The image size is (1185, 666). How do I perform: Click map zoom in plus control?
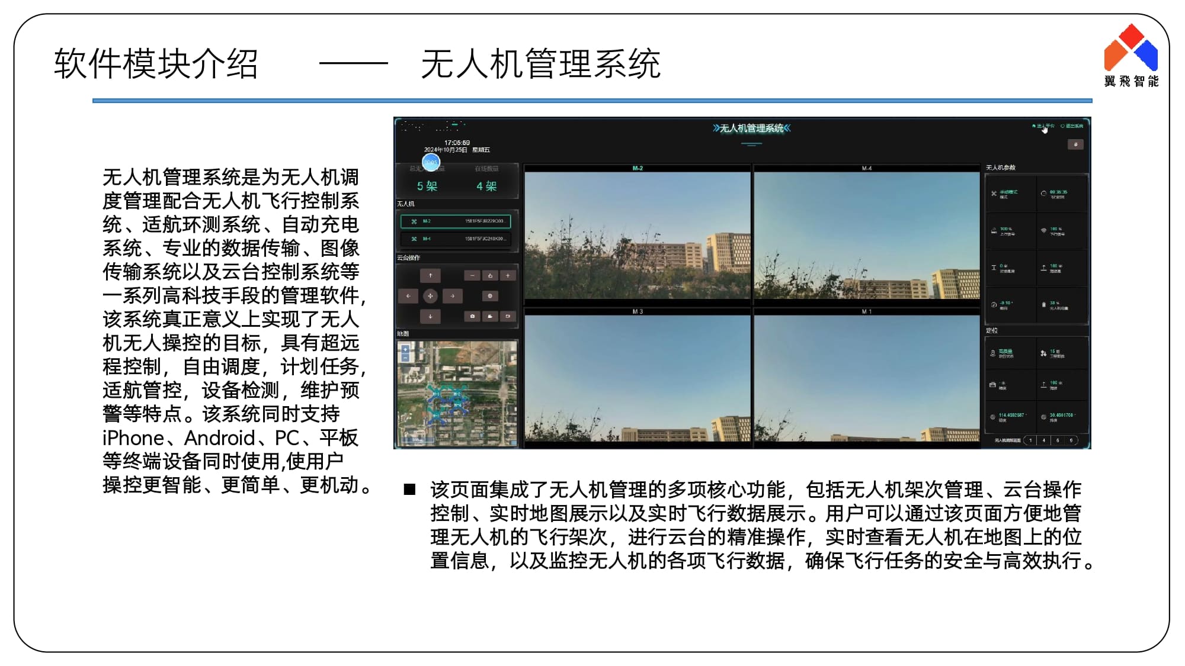click(405, 349)
